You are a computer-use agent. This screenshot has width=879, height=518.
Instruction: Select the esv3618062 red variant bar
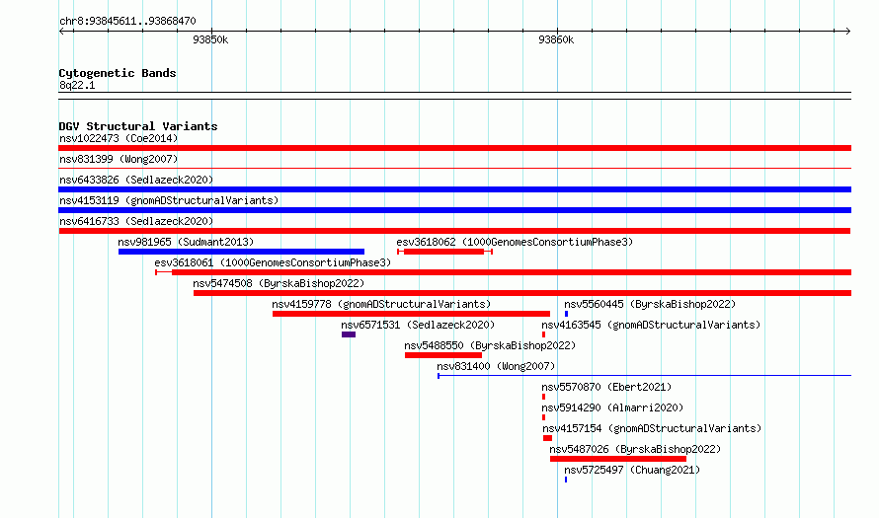click(443, 252)
